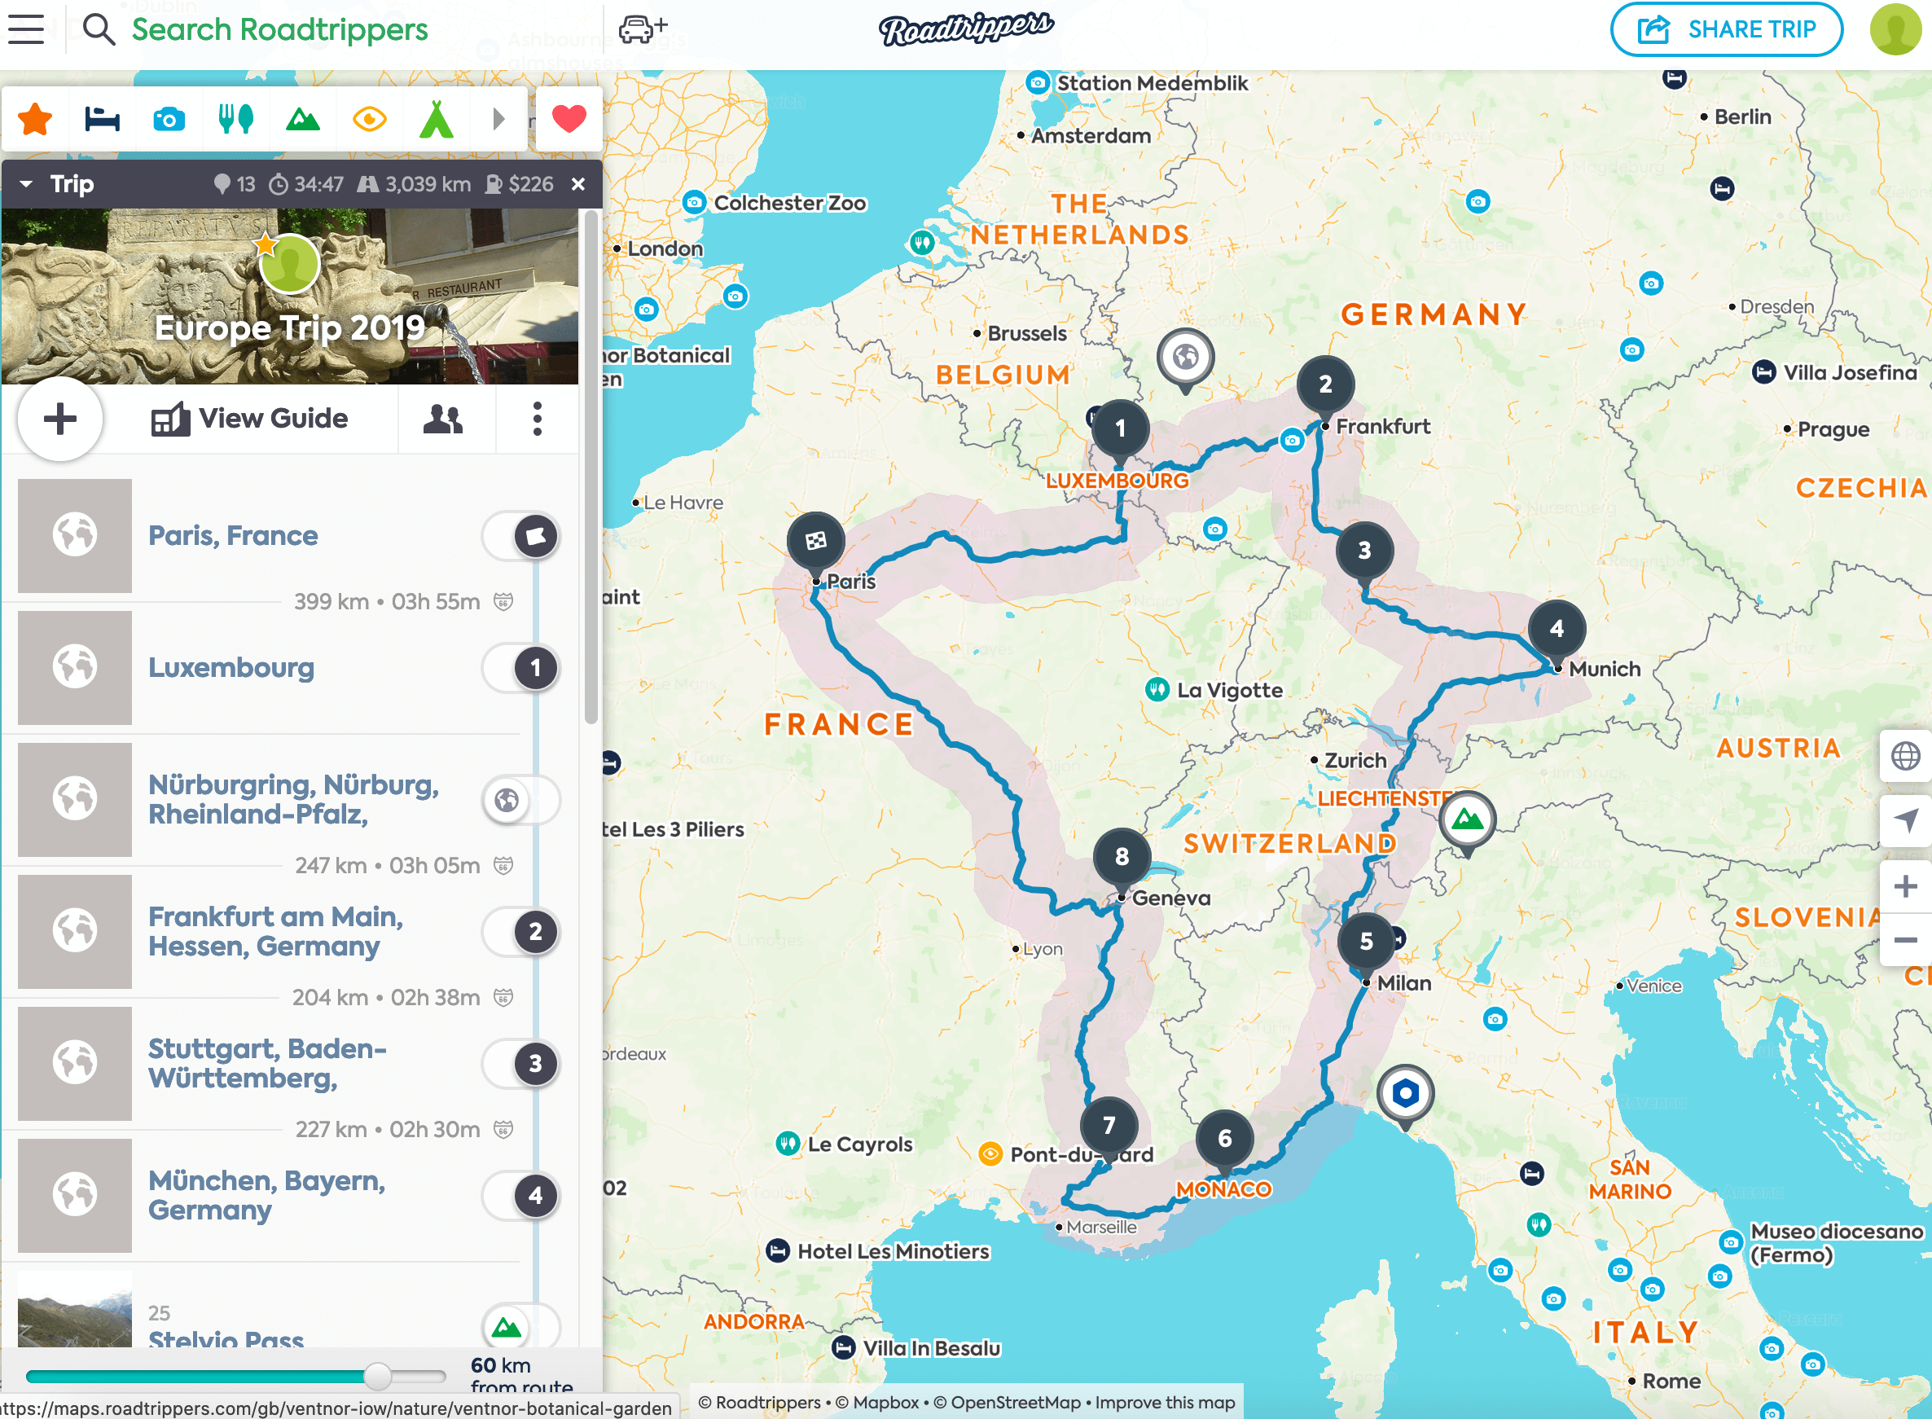
Task: Click the 399 km leg info icon
Action: tap(503, 601)
